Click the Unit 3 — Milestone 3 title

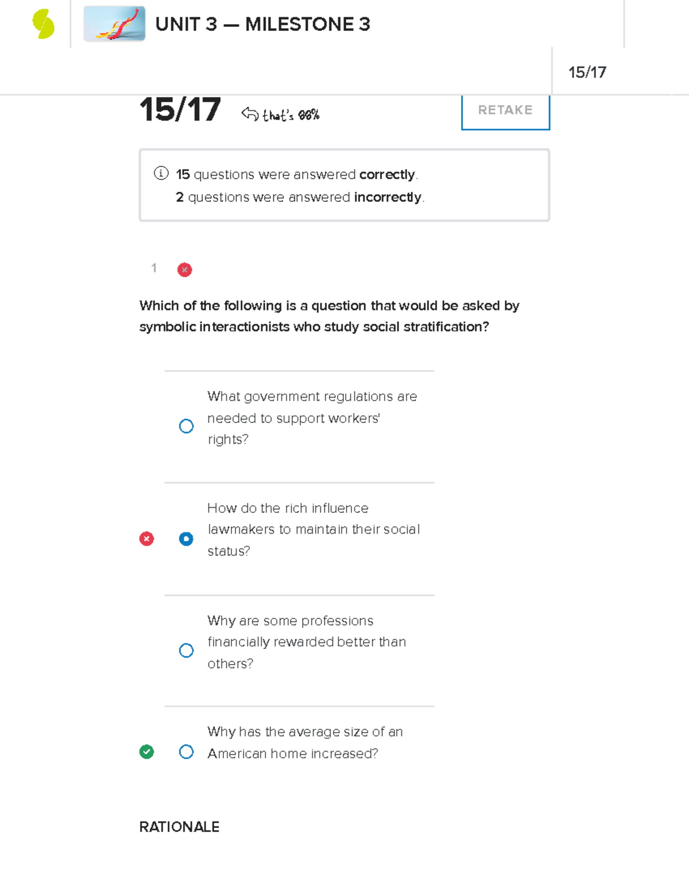click(x=262, y=24)
